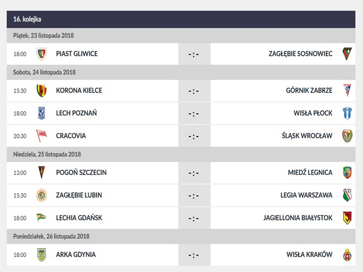The width and height of the screenshot is (363, 272).
Task: Open the Miedź Legnica team link
Action: click(310, 173)
